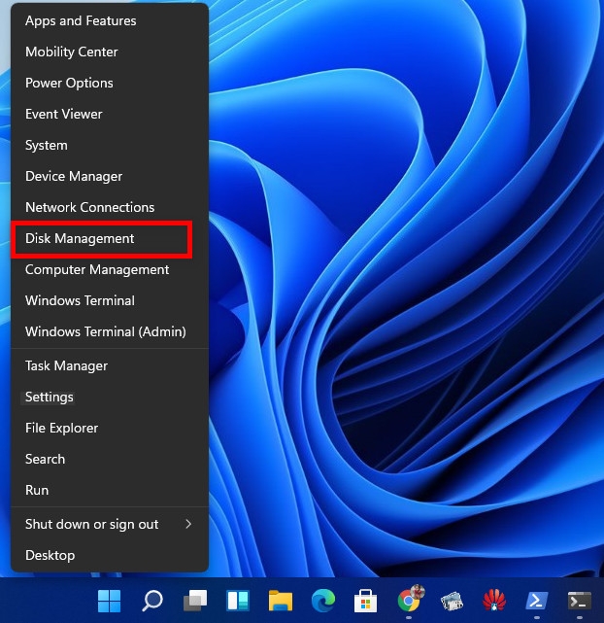Image resolution: width=604 pixels, height=623 pixels.
Task: Click the photo stack icon on taskbar
Action: pos(452,601)
